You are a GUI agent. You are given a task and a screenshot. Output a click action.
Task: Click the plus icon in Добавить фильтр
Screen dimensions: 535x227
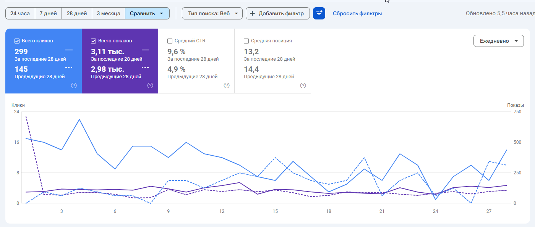pyautogui.click(x=252, y=13)
